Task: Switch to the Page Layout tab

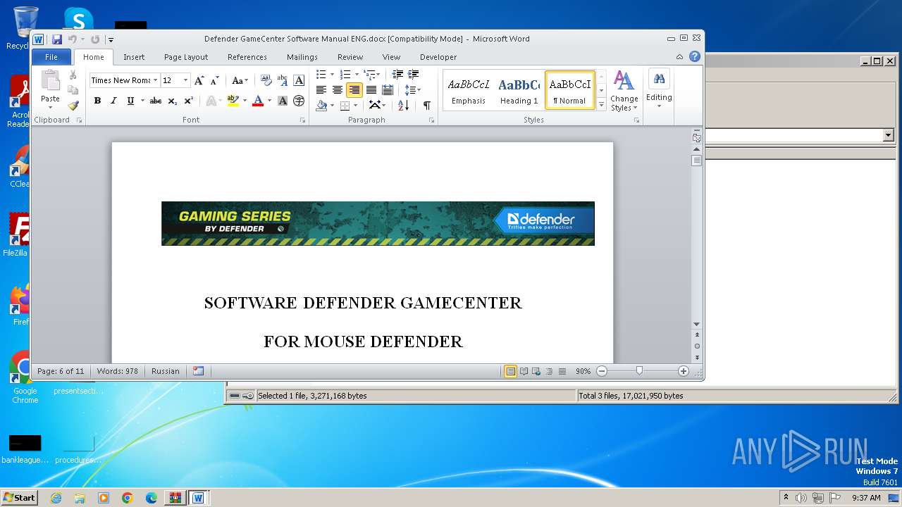Action: tap(186, 57)
